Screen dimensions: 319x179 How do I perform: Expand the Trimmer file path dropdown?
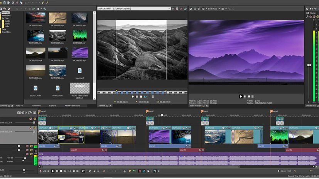click(169, 8)
